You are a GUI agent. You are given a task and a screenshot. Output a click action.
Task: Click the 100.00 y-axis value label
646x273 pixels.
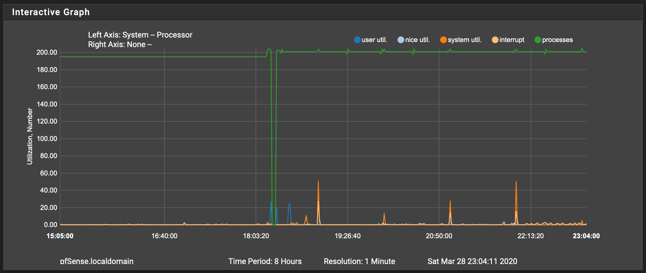click(x=47, y=139)
